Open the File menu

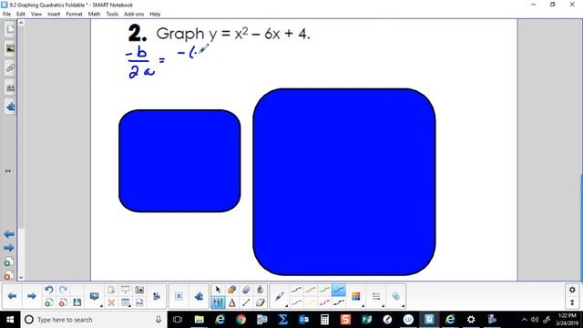pos(6,15)
